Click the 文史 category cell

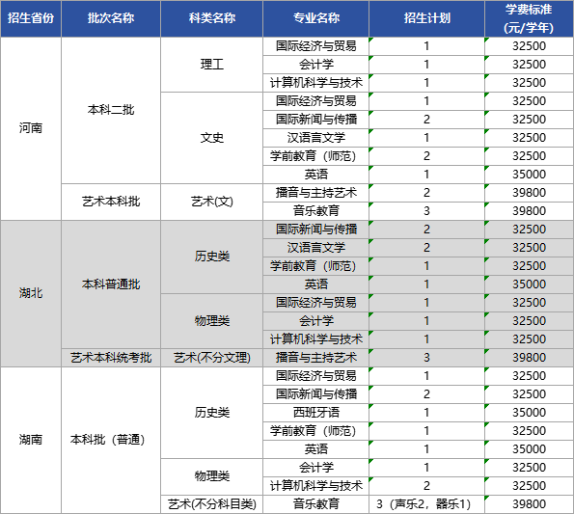coord(211,138)
